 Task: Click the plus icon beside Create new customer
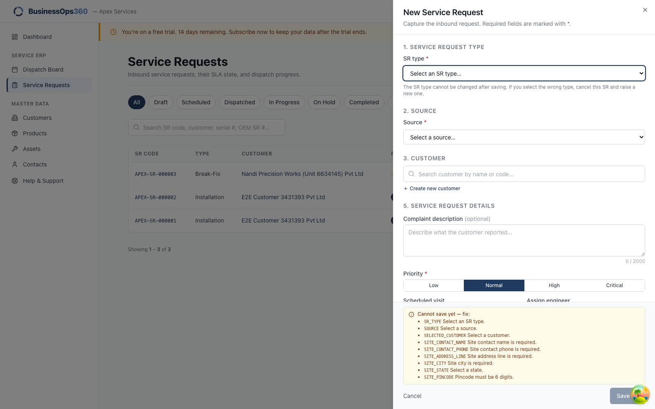click(x=406, y=189)
